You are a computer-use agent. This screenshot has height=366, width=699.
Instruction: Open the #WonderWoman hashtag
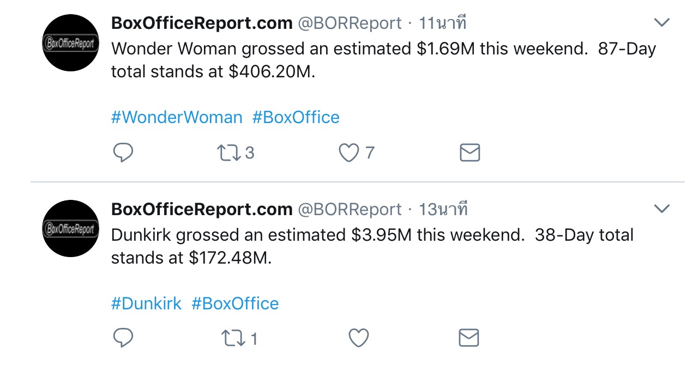177,117
